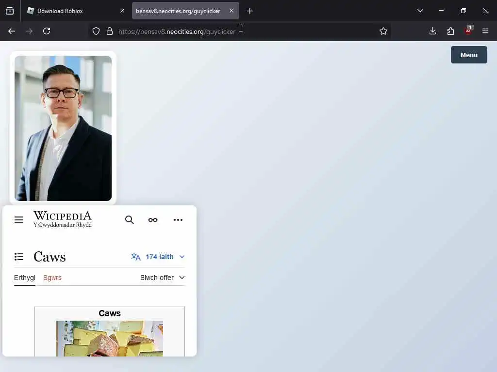Open the tracking protection shield icon
Screen dimensions: 497x372
point(96,31)
